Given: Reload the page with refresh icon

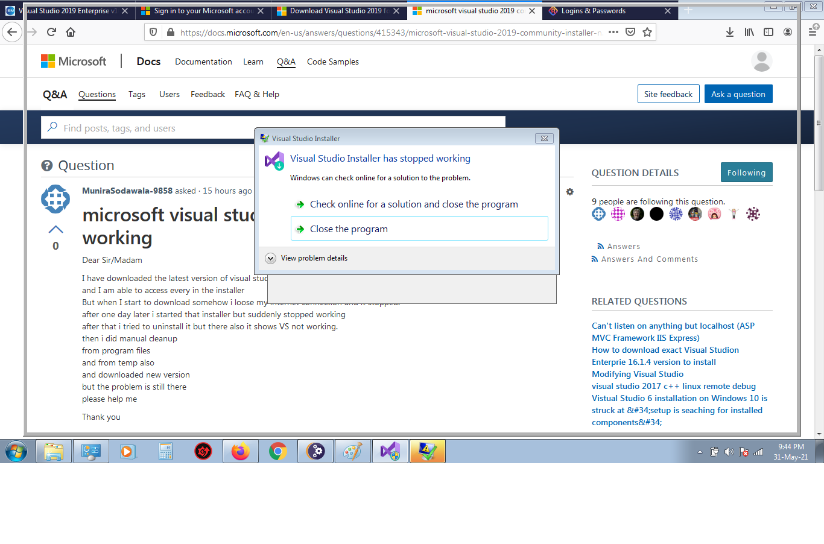Looking at the screenshot, I should tap(51, 32).
